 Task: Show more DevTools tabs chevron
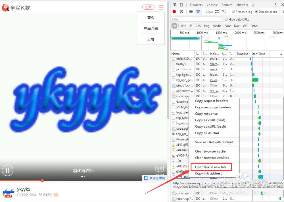click(x=253, y=5)
